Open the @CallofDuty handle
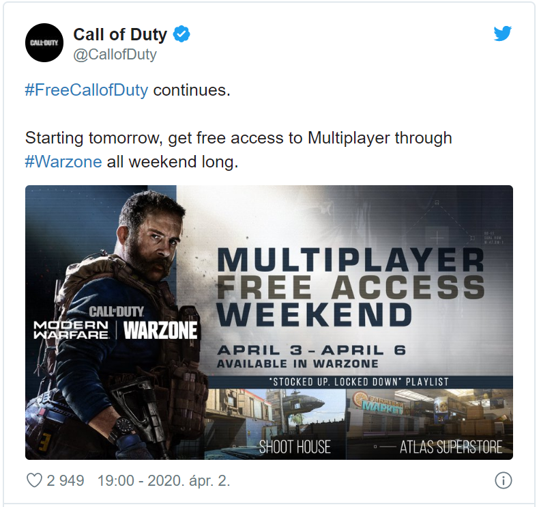 point(115,55)
